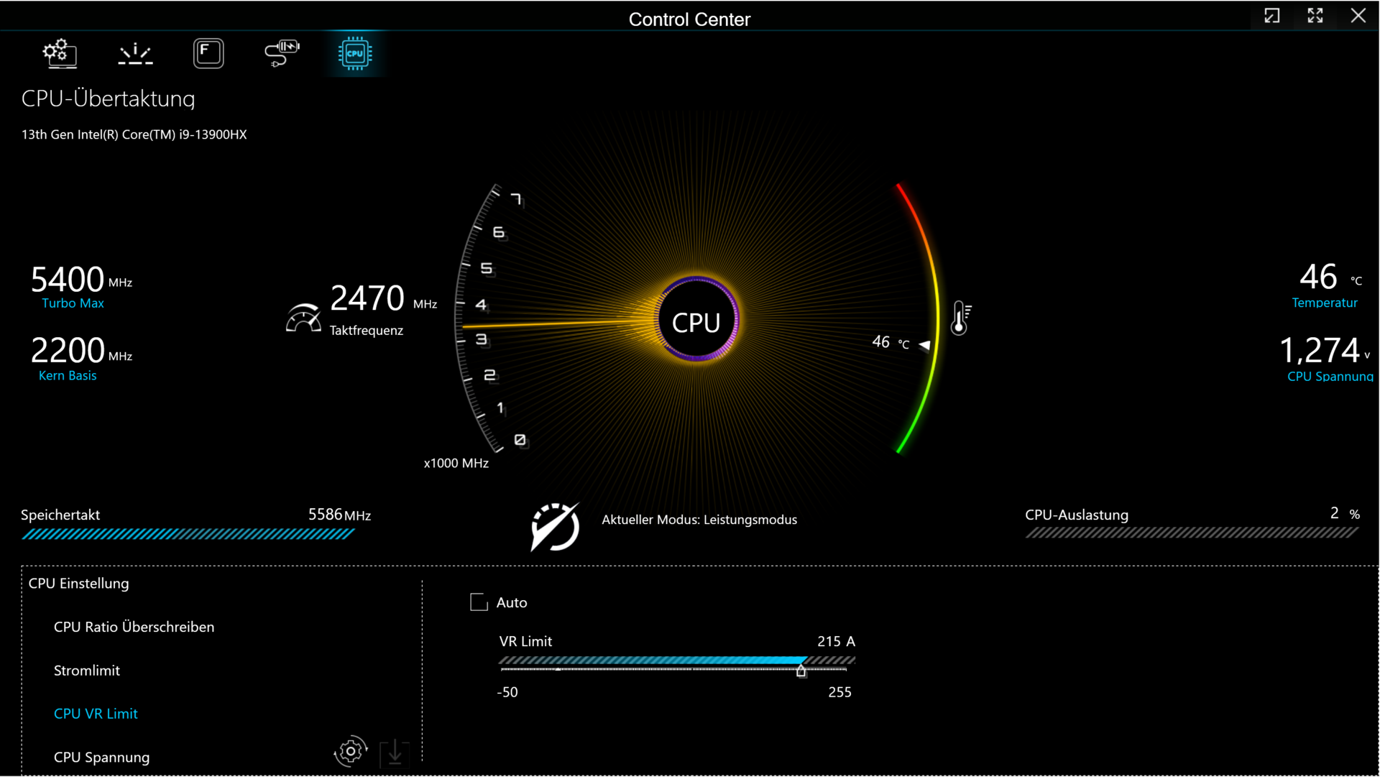Open the power cable settings icon
The height and width of the screenshot is (777, 1380).
tap(282, 53)
